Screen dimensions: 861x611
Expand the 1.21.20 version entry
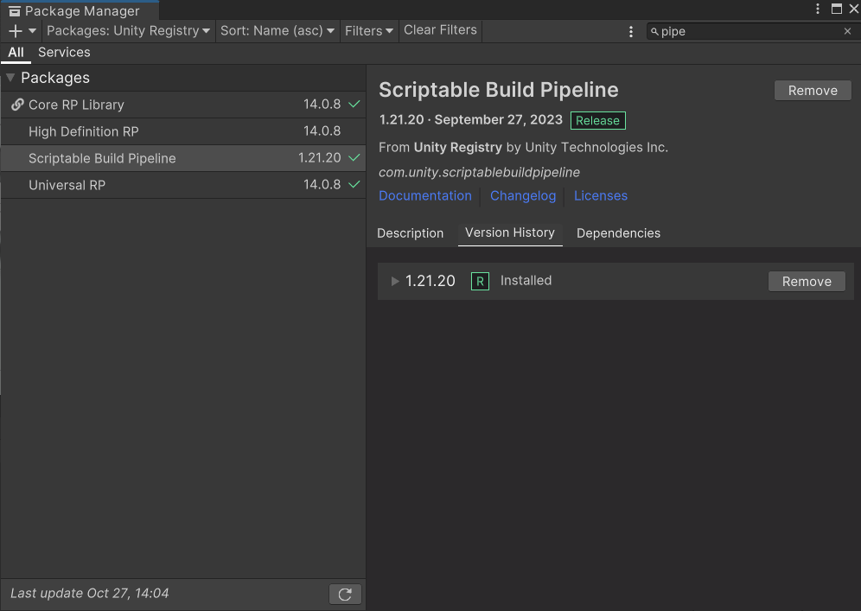click(x=395, y=281)
